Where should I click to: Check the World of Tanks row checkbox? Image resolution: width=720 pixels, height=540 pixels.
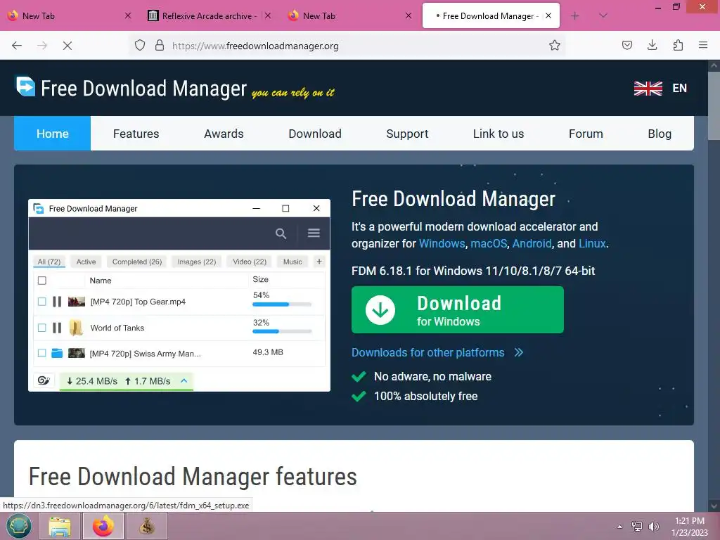pos(41,328)
